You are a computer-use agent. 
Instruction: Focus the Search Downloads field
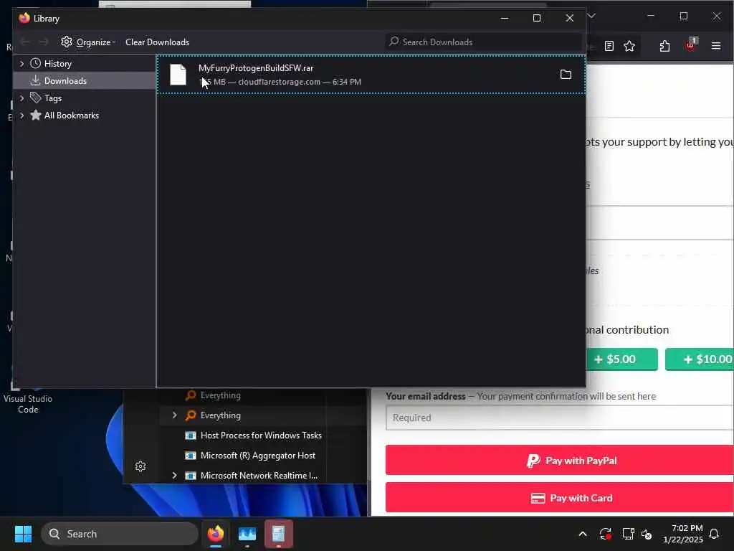click(x=484, y=42)
